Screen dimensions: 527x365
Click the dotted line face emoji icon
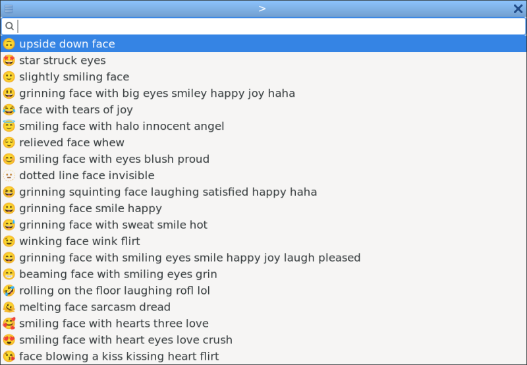coord(9,176)
